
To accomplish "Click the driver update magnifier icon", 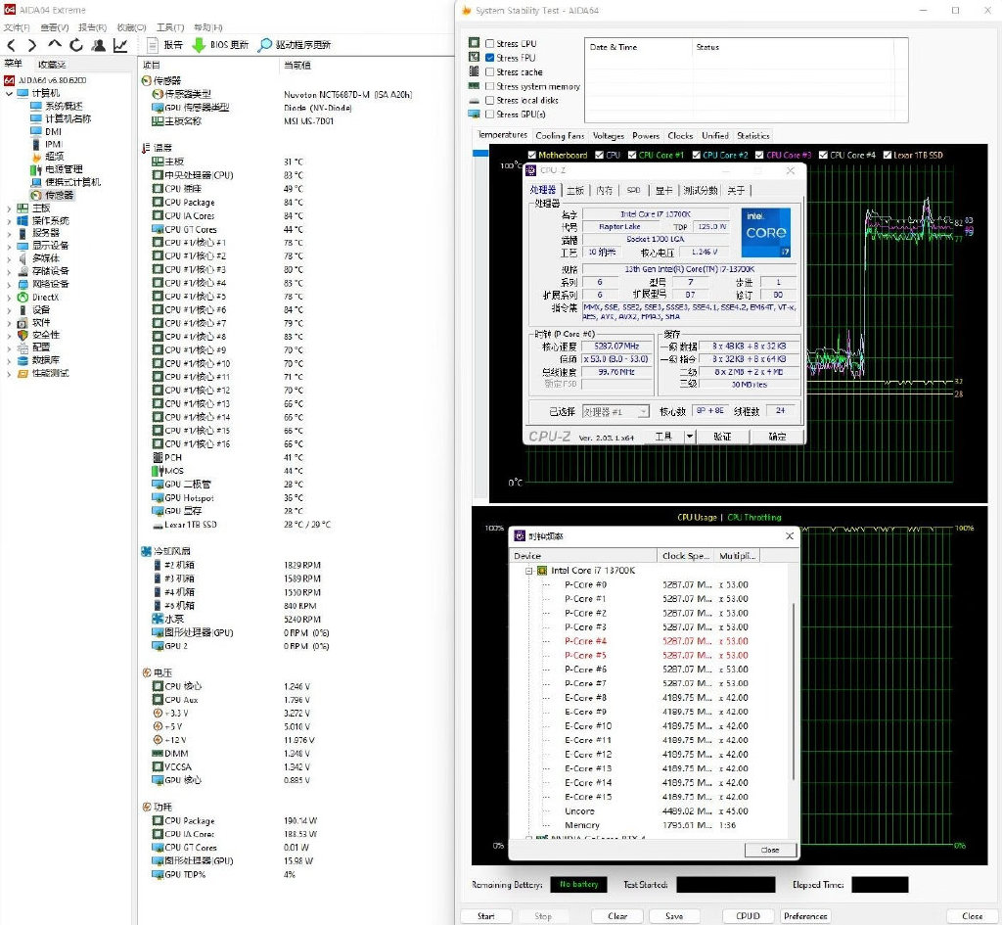I will [265, 45].
